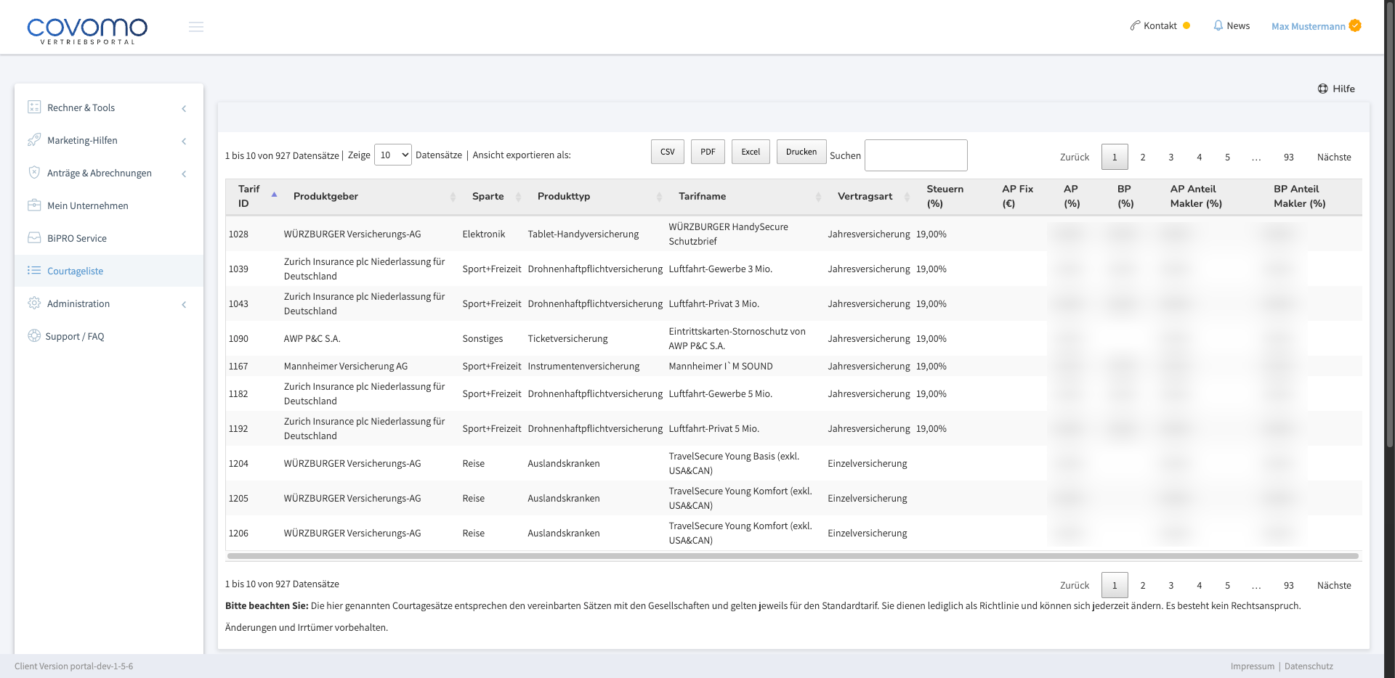Viewport: 1395px width, 678px height.
Task: Toggle the hamburger sidebar menu icon
Action: 196,27
